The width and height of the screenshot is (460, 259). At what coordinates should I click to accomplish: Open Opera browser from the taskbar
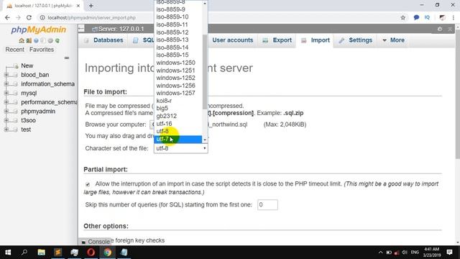click(91, 253)
